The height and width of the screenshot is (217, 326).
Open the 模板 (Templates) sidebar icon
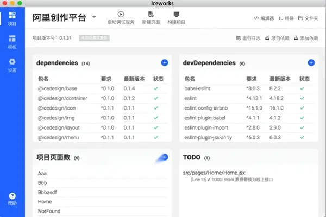coord(12,41)
